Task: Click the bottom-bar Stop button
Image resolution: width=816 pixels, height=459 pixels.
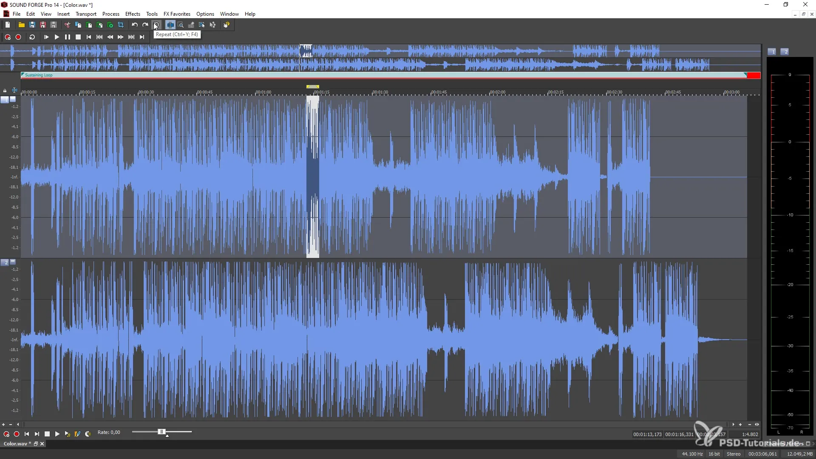Action: click(47, 434)
